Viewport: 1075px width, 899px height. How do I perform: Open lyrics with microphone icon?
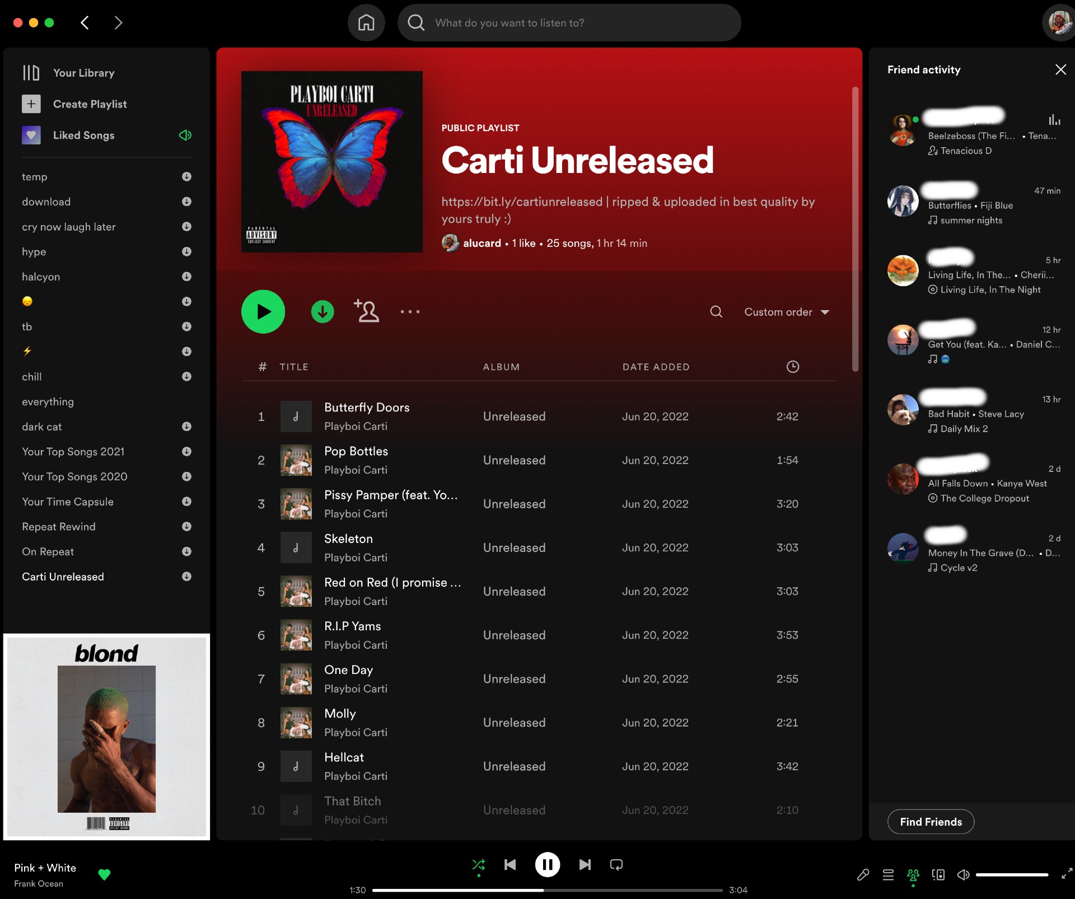click(863, 874)
